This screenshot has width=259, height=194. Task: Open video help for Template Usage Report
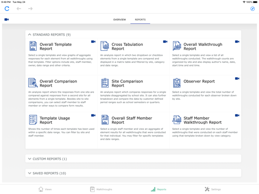[93, 115]
